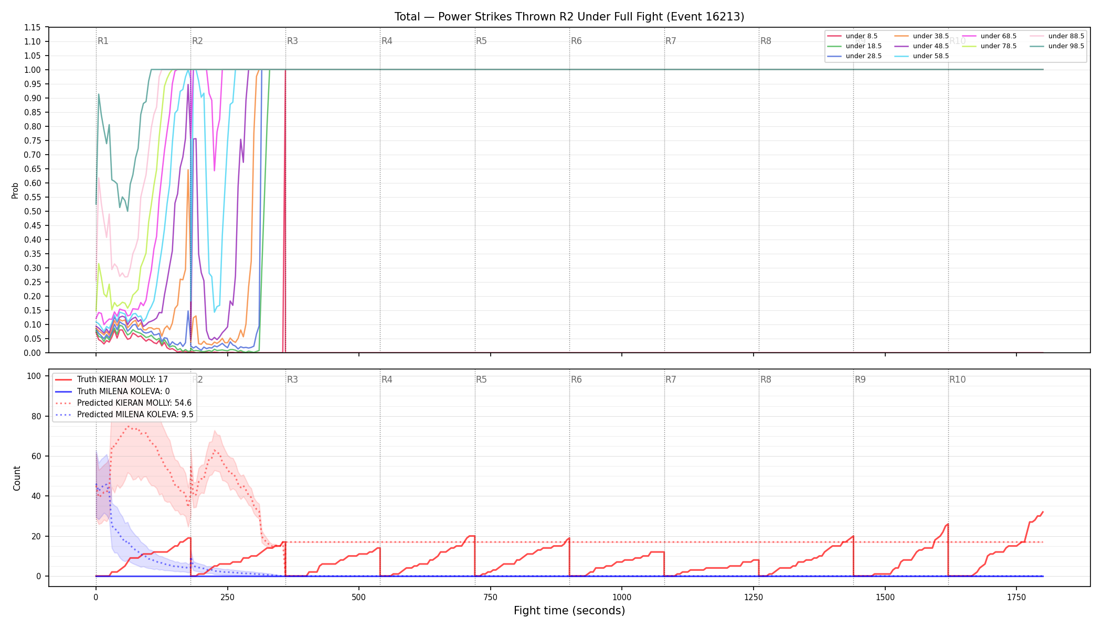Click the R6 round marker in top chart

click(x=576, y=41)
